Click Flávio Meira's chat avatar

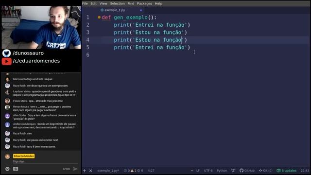[x=7, y=101]
